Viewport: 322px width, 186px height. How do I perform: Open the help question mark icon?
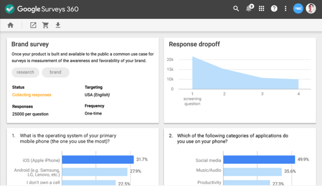[x=274, y=9]
